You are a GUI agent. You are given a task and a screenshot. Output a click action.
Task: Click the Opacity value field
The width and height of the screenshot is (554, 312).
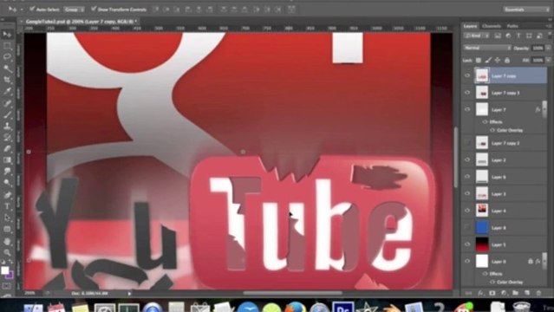(538, 48)
